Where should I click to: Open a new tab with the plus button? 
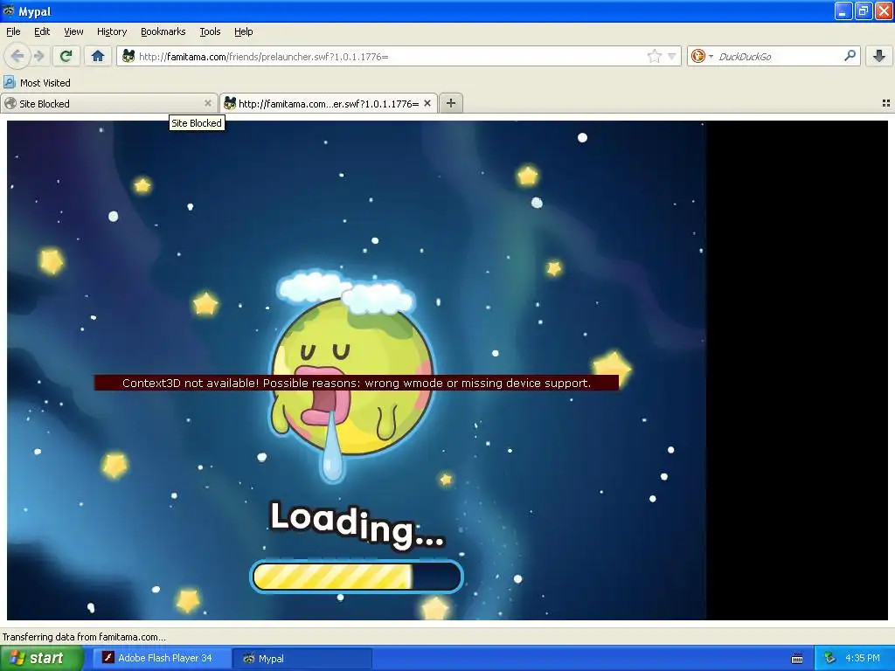(x=451, y=103)
